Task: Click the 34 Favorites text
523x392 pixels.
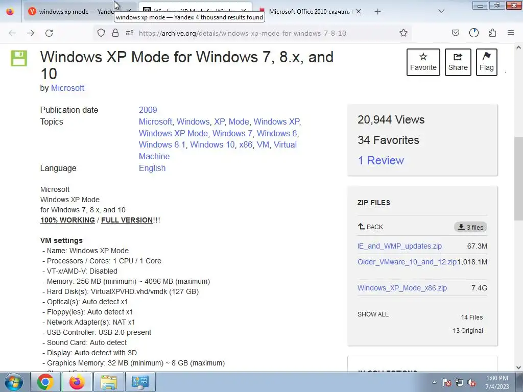Action: 388,140
